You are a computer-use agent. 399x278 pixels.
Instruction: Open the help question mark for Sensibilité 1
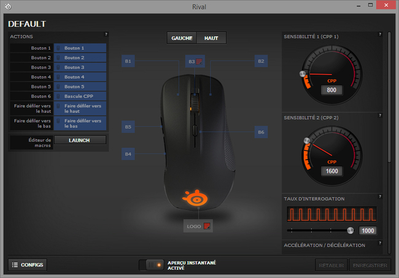[380, 34]
